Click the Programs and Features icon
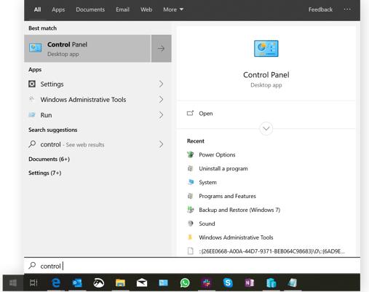Viewport: 369px width, 292px height. point(191,196)
